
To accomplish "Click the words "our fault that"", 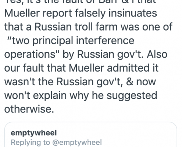I will click(35, 68).
